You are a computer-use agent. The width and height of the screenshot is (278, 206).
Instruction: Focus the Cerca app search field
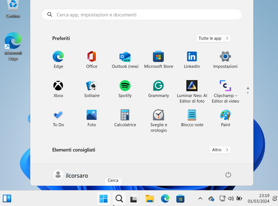tap(142, 14)
